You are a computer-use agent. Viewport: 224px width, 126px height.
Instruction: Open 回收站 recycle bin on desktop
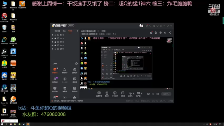pos(4,29)
